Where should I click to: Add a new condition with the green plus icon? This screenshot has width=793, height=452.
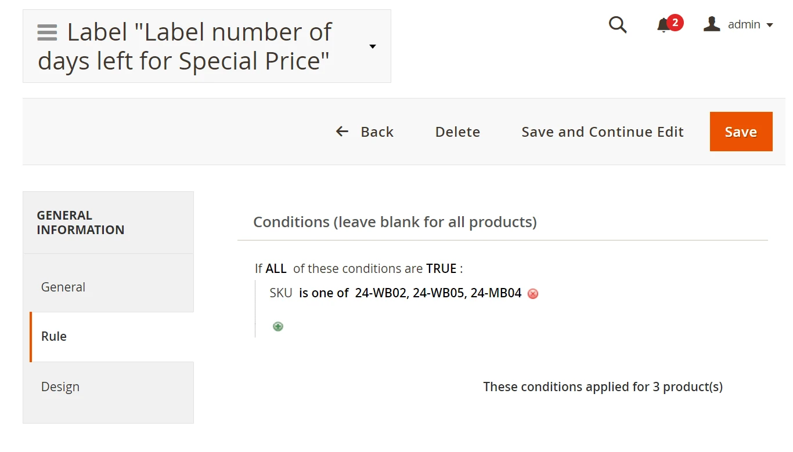[x=278, y=327]
